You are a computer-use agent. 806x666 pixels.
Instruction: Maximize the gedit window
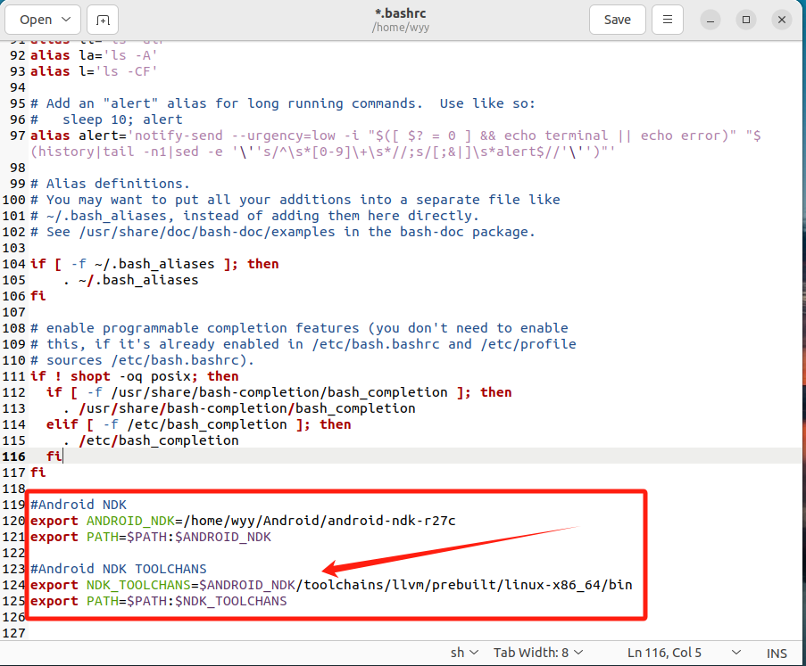pyautogui.click(x=746, y=19)
